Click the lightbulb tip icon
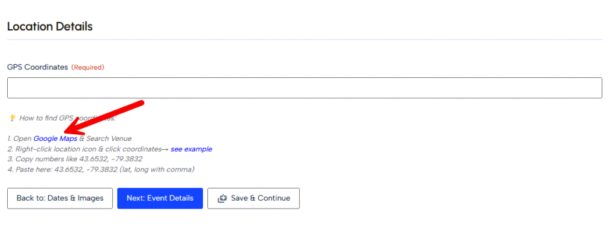Viewport: 615px width, 226px height. pyautogui.click(x=13, y=117)
